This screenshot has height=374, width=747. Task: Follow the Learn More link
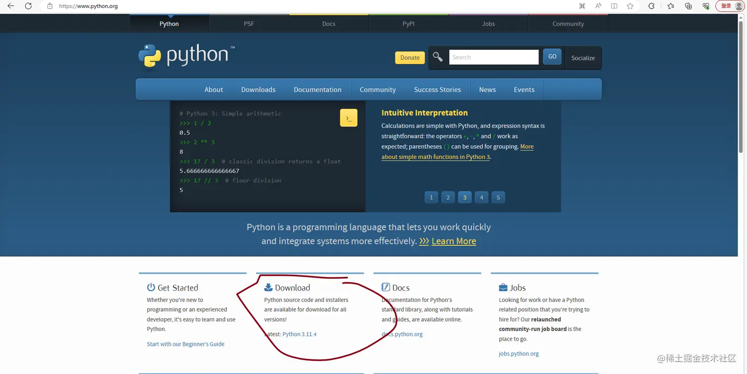tap(454, 241)
